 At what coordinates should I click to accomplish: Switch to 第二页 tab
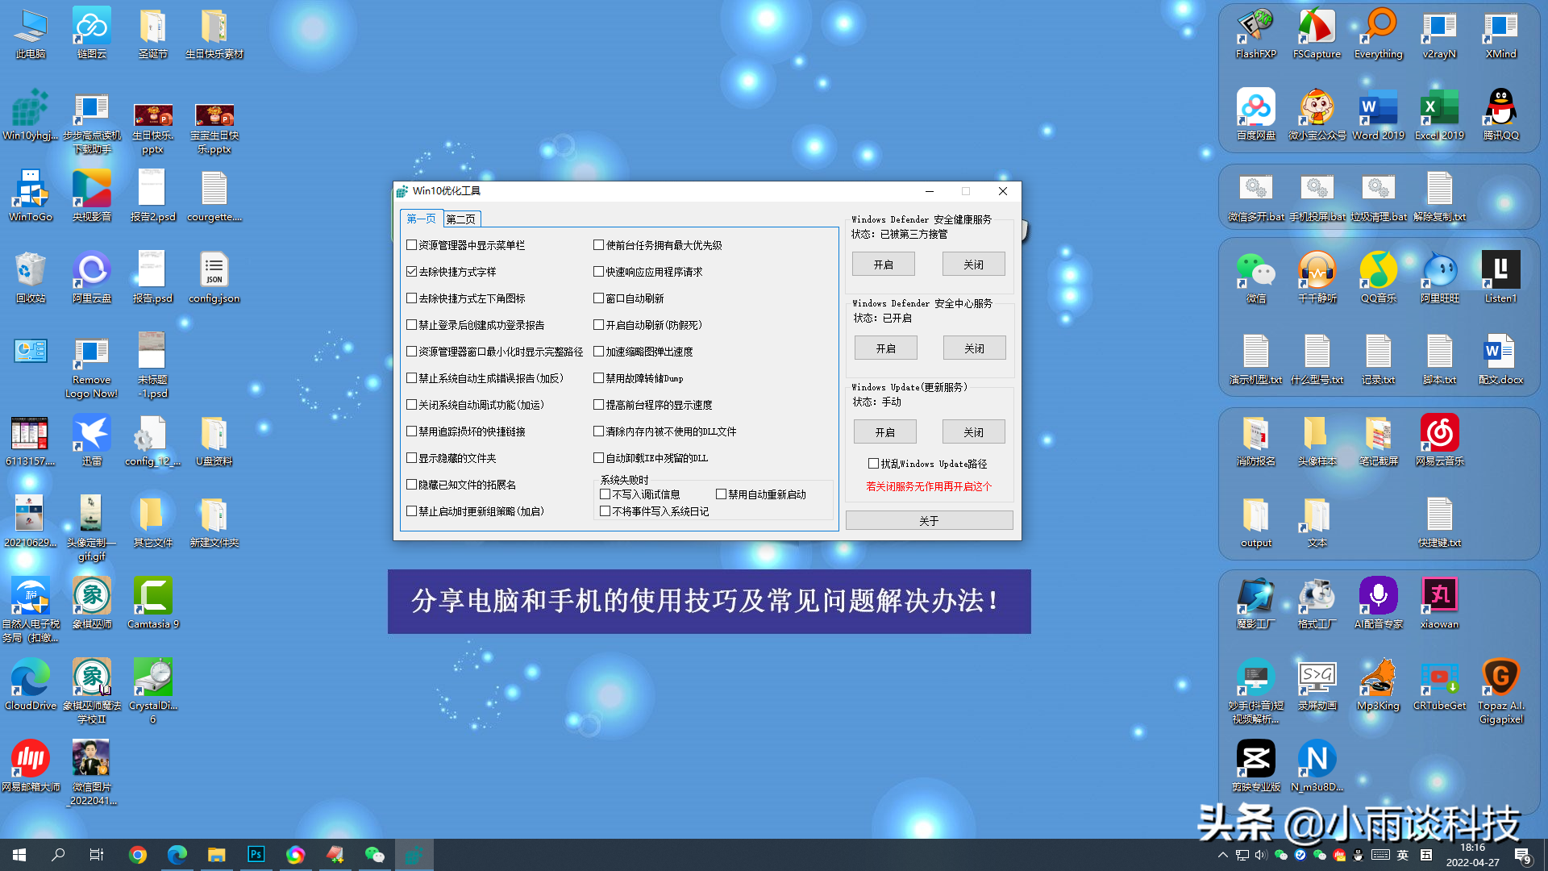pyautogui.click(x=460, y=218)
